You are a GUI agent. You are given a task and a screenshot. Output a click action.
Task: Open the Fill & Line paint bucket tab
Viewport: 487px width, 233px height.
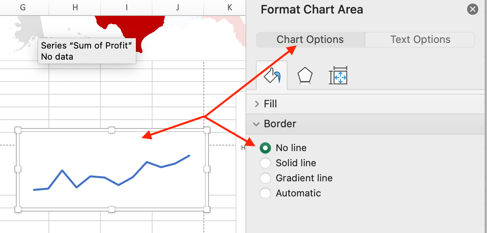point(272,76)
